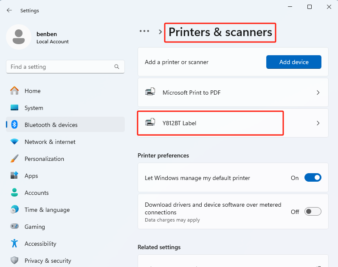Open Gaming settings
This screenshot has height=267, width=338.
(65, 226)
